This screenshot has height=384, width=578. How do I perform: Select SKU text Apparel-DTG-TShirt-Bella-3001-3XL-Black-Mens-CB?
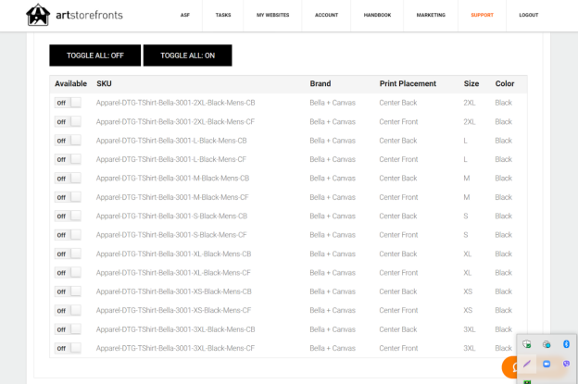click(x=175, y=329)
